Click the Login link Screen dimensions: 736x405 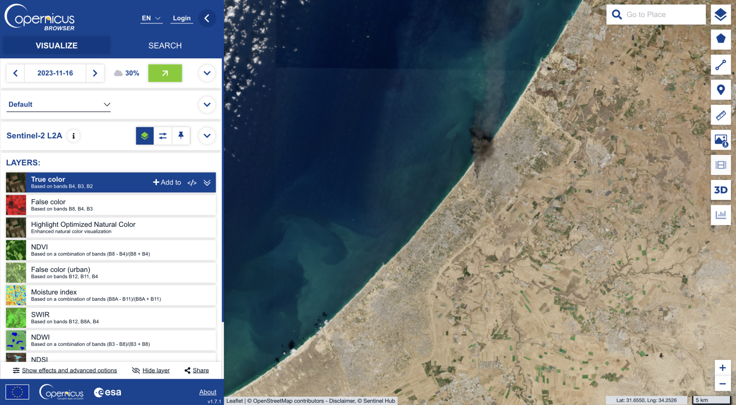coord(182,18)
